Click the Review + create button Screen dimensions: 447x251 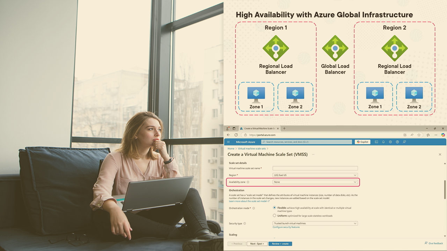click(280, 244)
